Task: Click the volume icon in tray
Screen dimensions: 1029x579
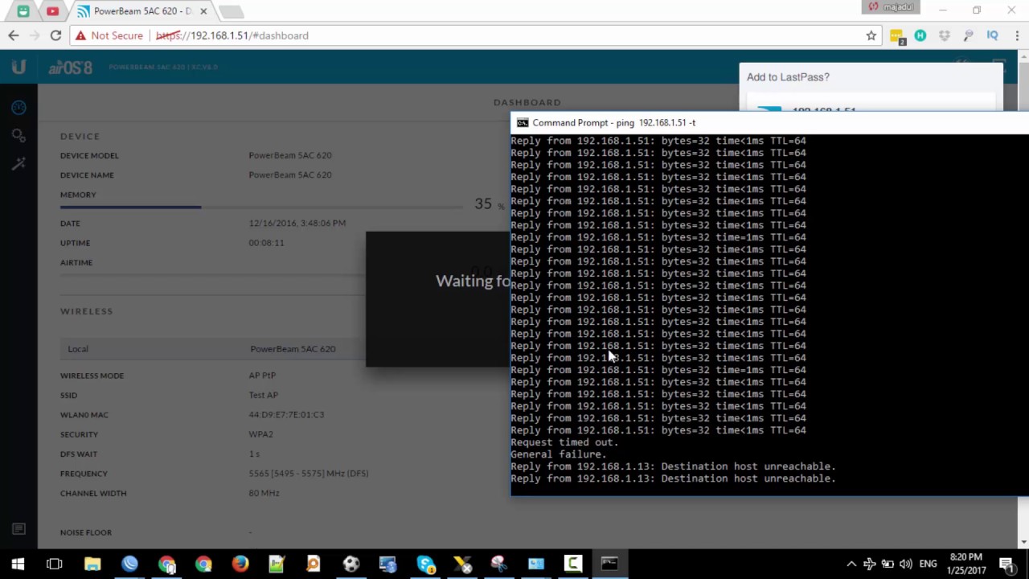Action: click(x=906, y=564)
